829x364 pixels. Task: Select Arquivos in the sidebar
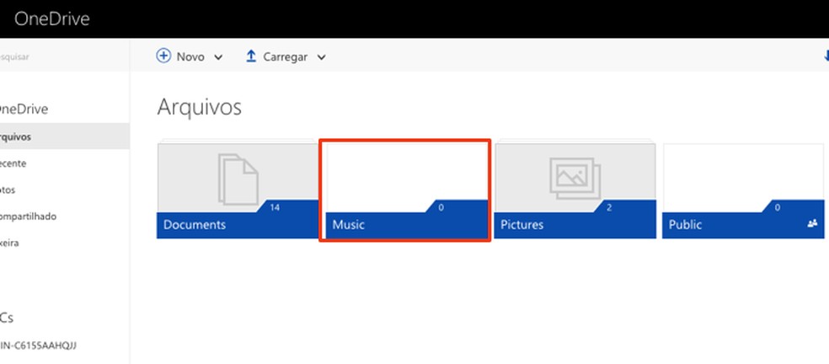65,136
